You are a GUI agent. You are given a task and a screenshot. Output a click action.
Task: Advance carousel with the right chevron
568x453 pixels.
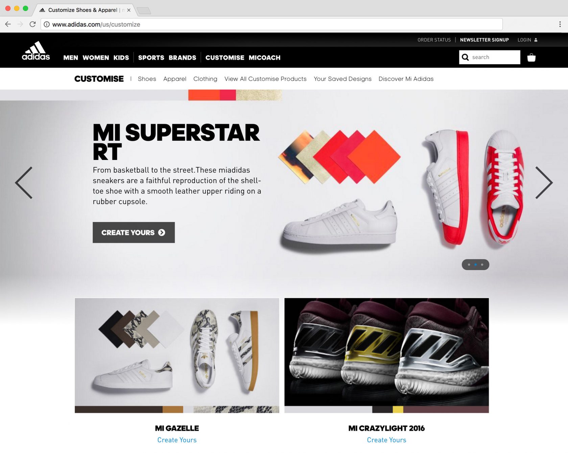click(544, 183)
